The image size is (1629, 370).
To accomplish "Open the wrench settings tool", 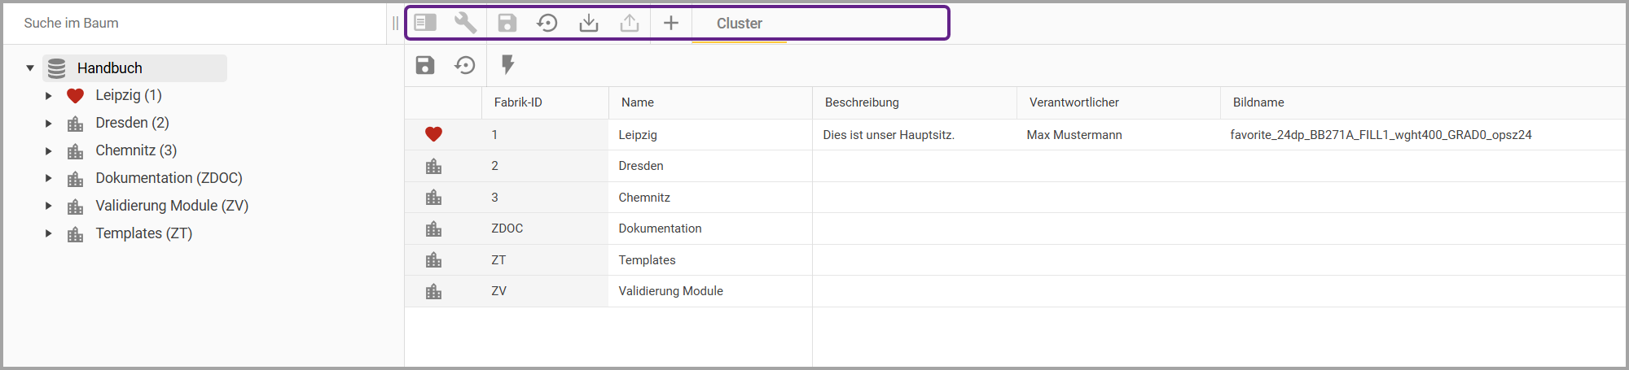I will 465,23.
